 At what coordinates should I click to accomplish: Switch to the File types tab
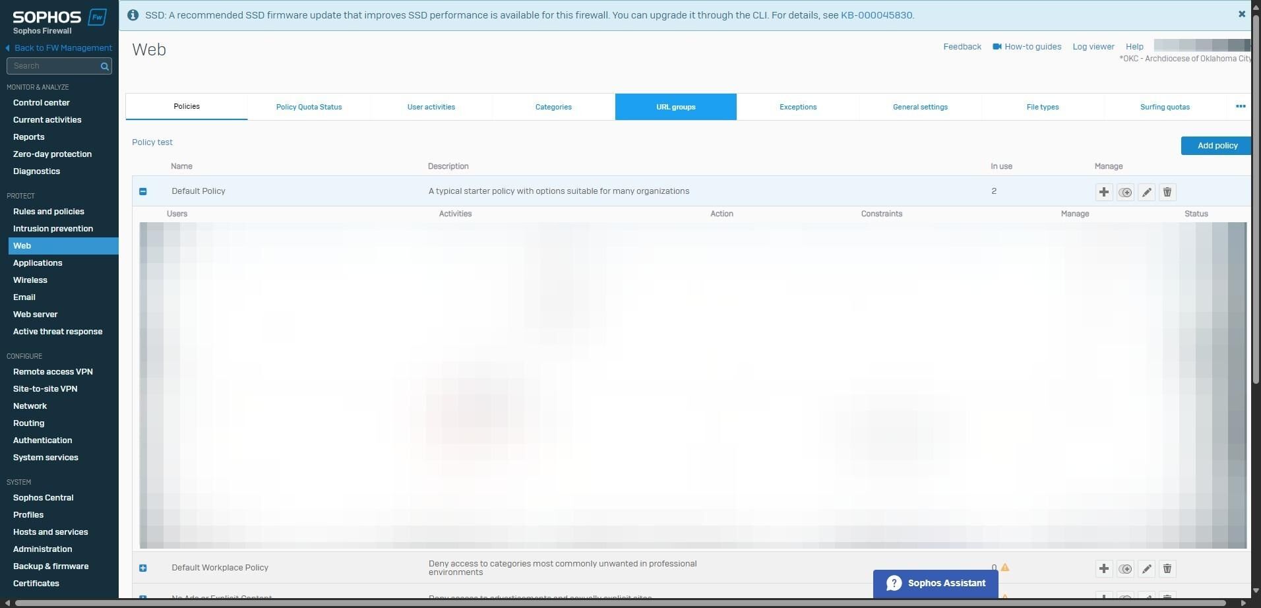coord(1043,107)
